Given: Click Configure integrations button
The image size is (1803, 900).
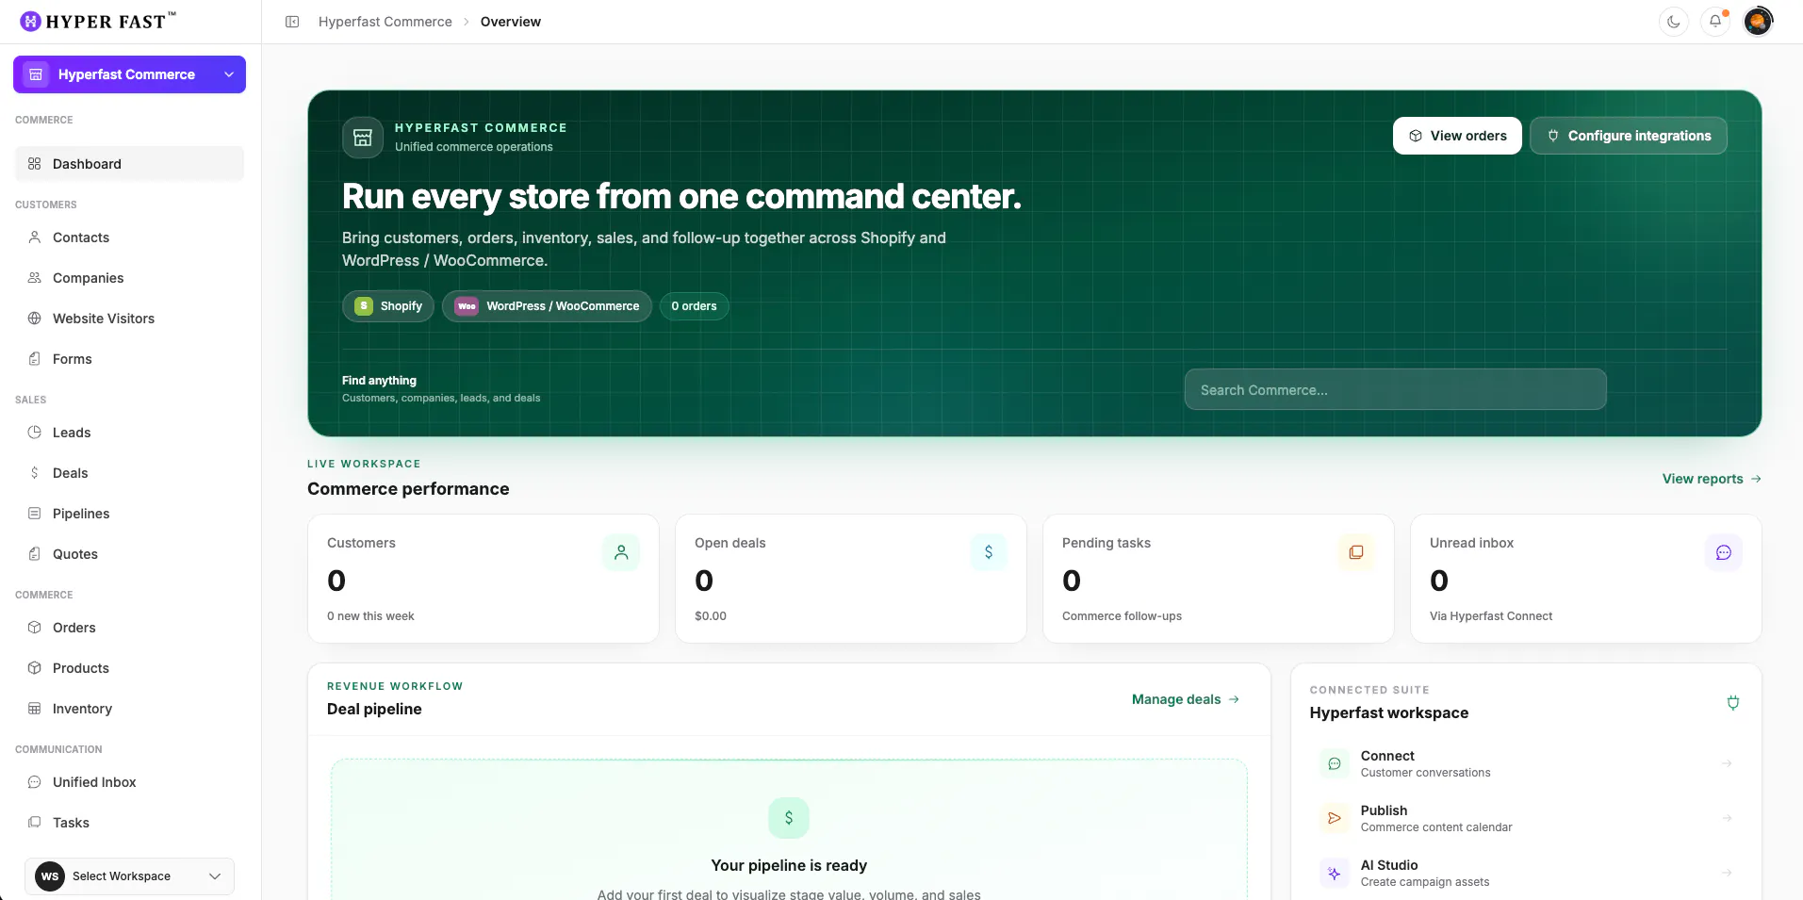Looking at the screenshot, I should tap(1629, 136).
